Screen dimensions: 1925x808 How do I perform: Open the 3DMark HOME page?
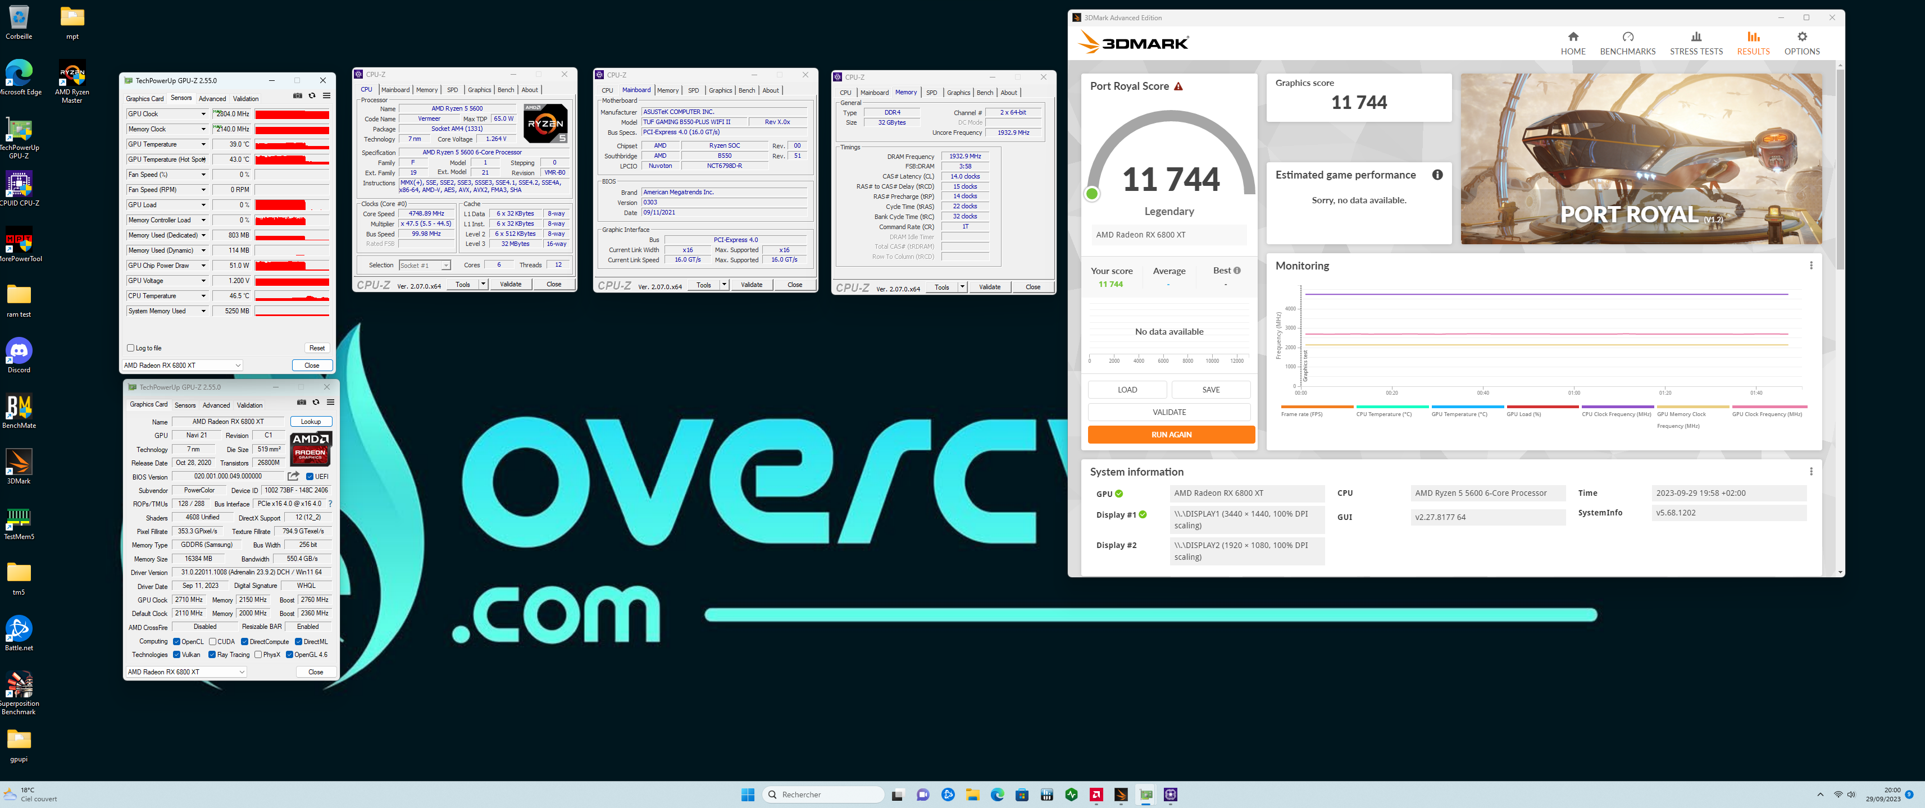pyautogui.click(x=1572, y=43)
